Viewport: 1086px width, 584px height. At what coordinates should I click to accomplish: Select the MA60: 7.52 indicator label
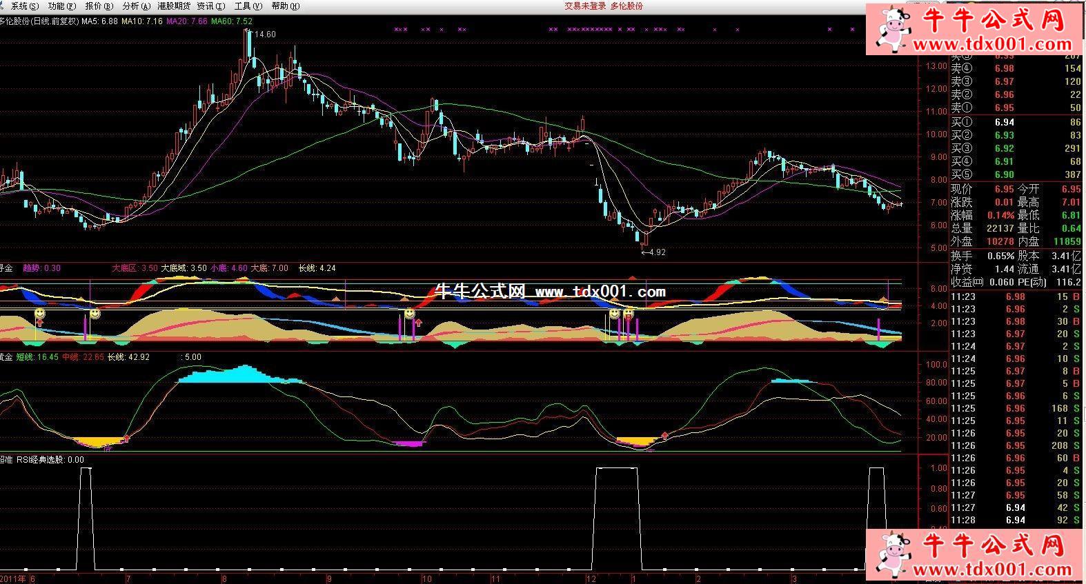click(232, 21)
